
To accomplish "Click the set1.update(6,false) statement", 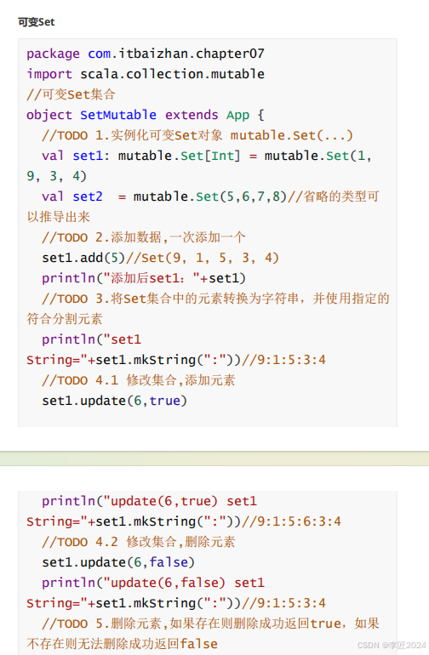I will [x=118, y=562].
